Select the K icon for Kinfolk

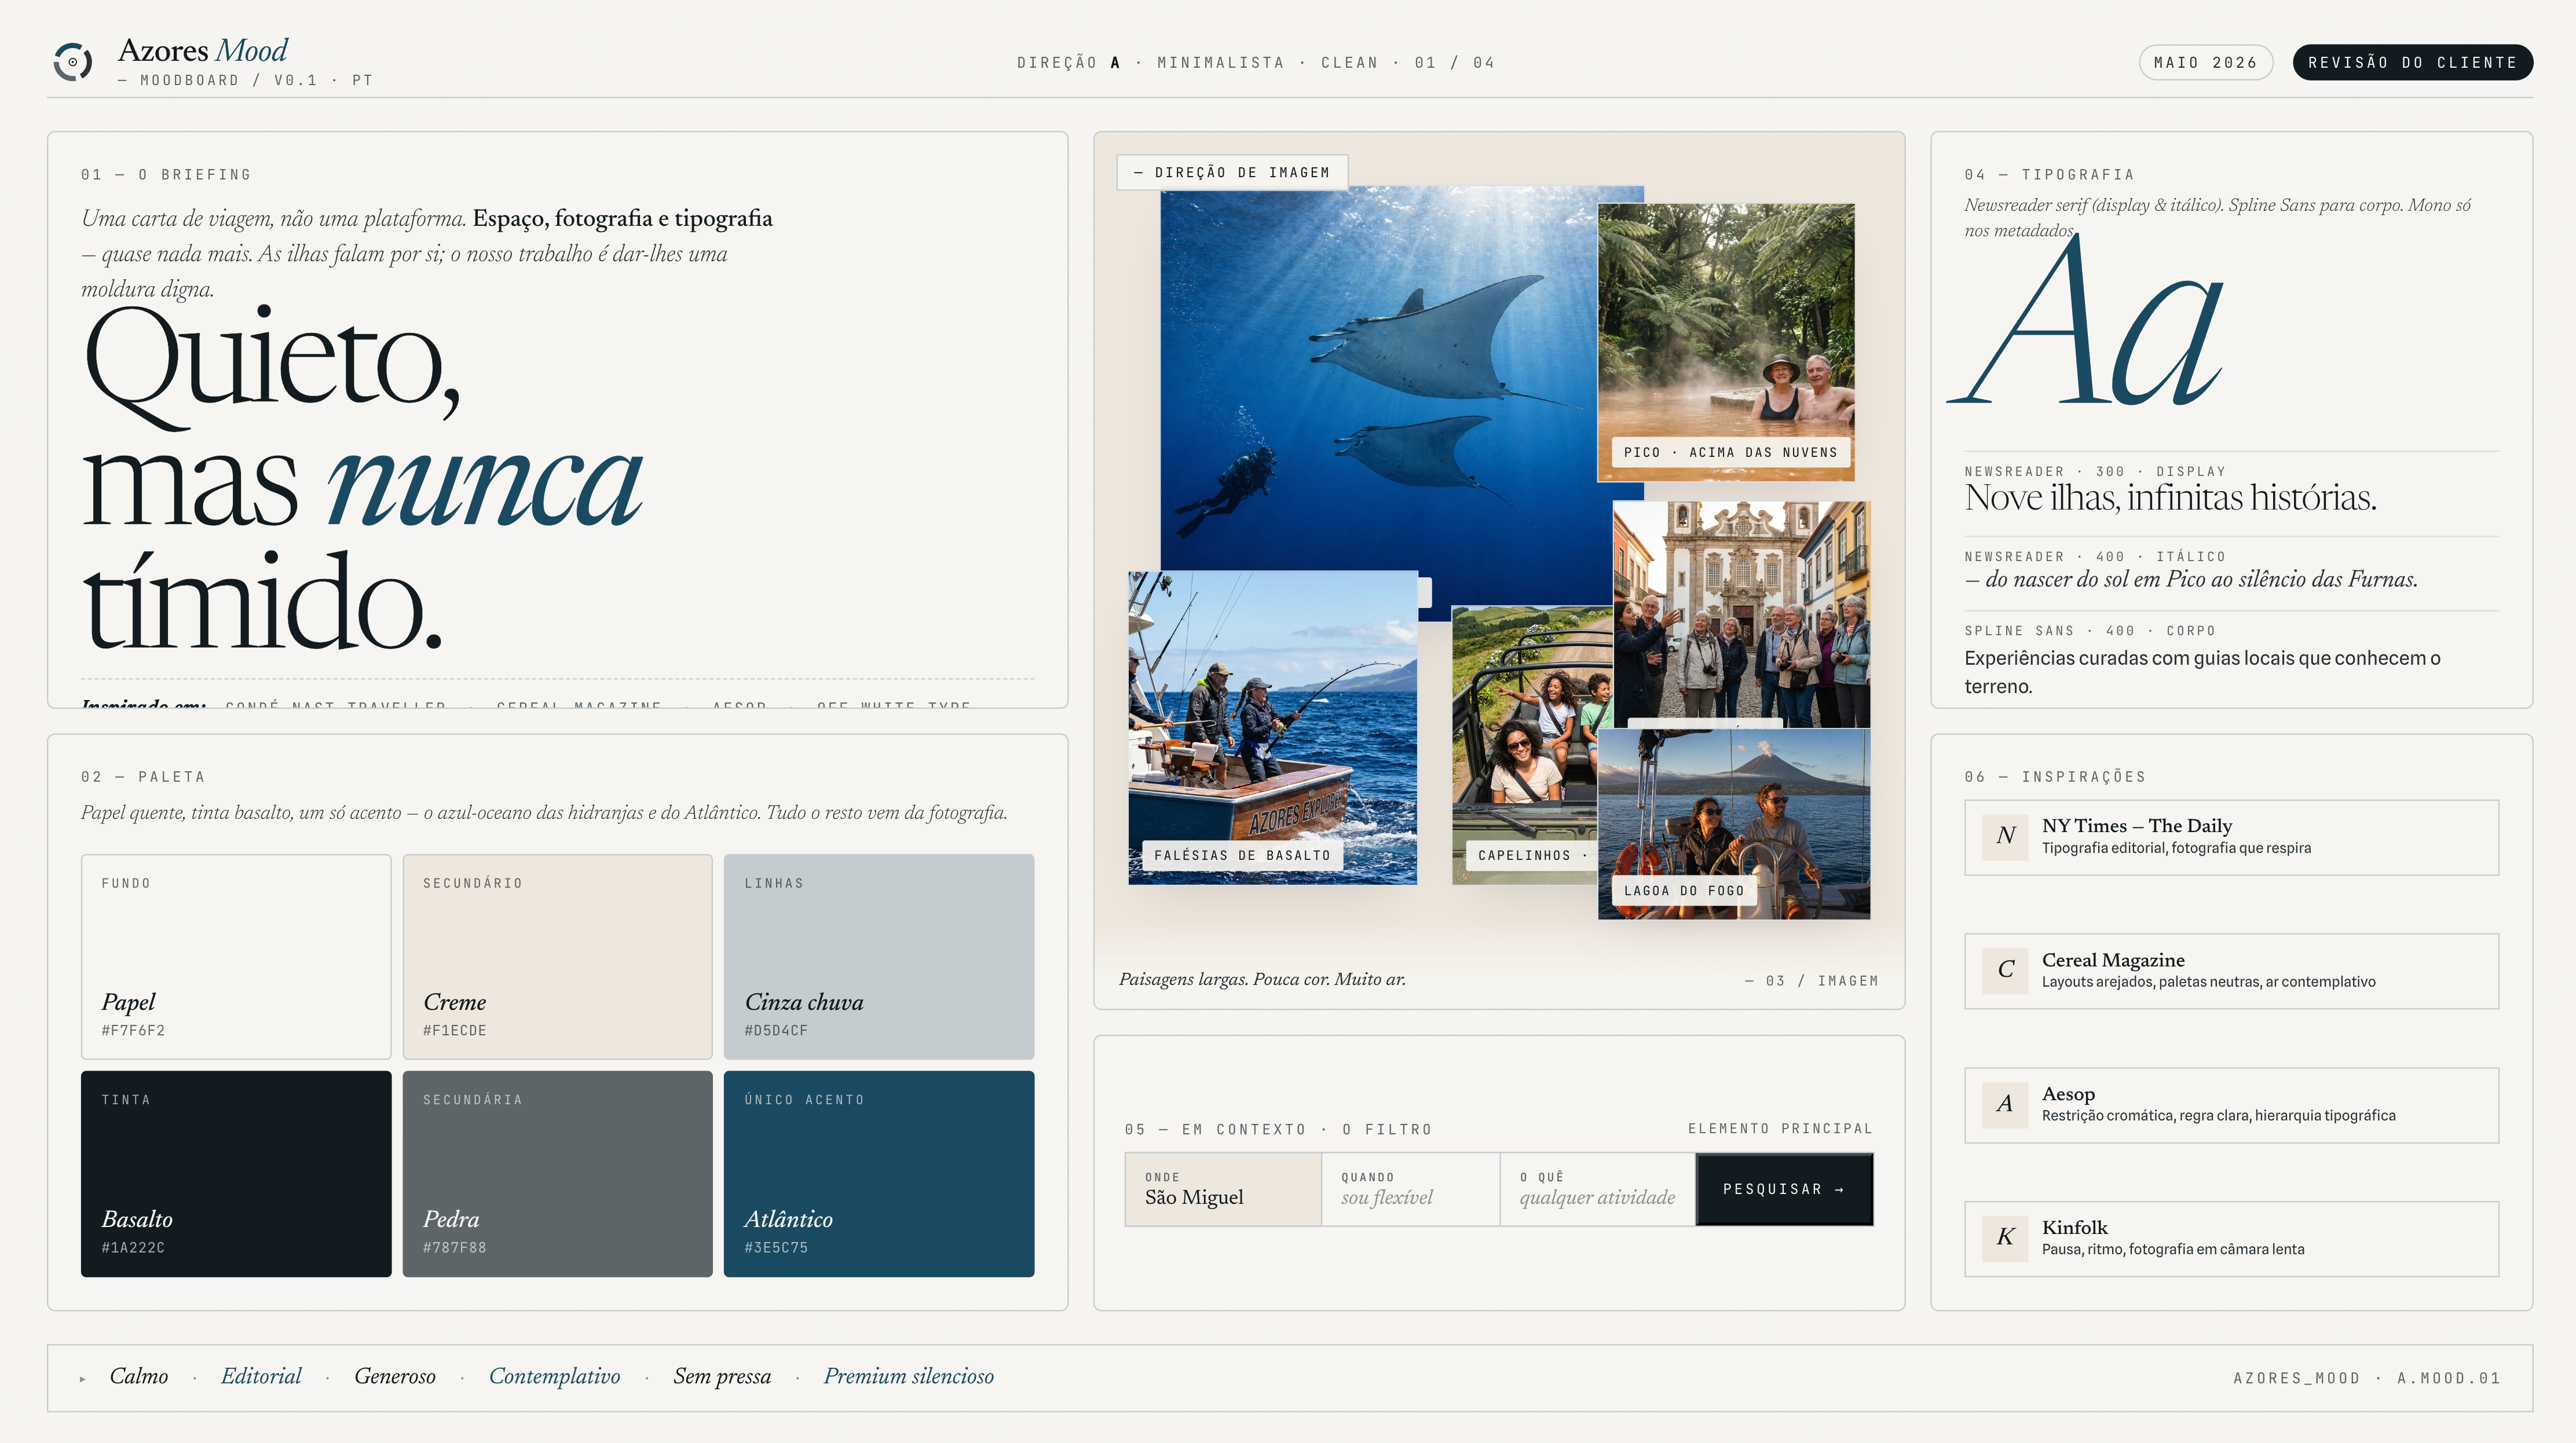(x=2005, y=1237)
